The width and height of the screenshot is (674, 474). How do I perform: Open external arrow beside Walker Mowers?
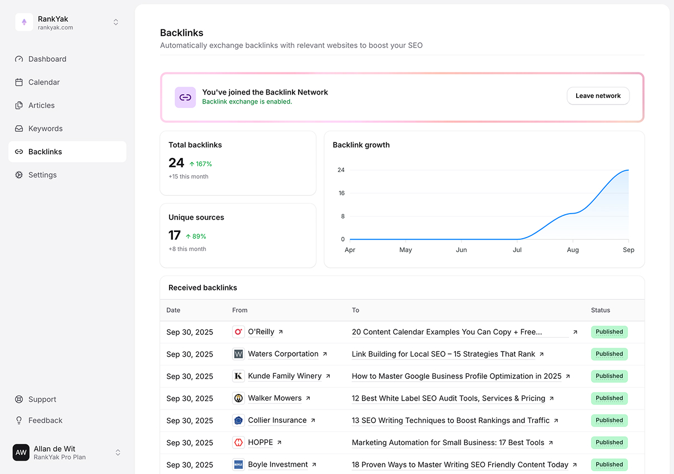(308, 398)
